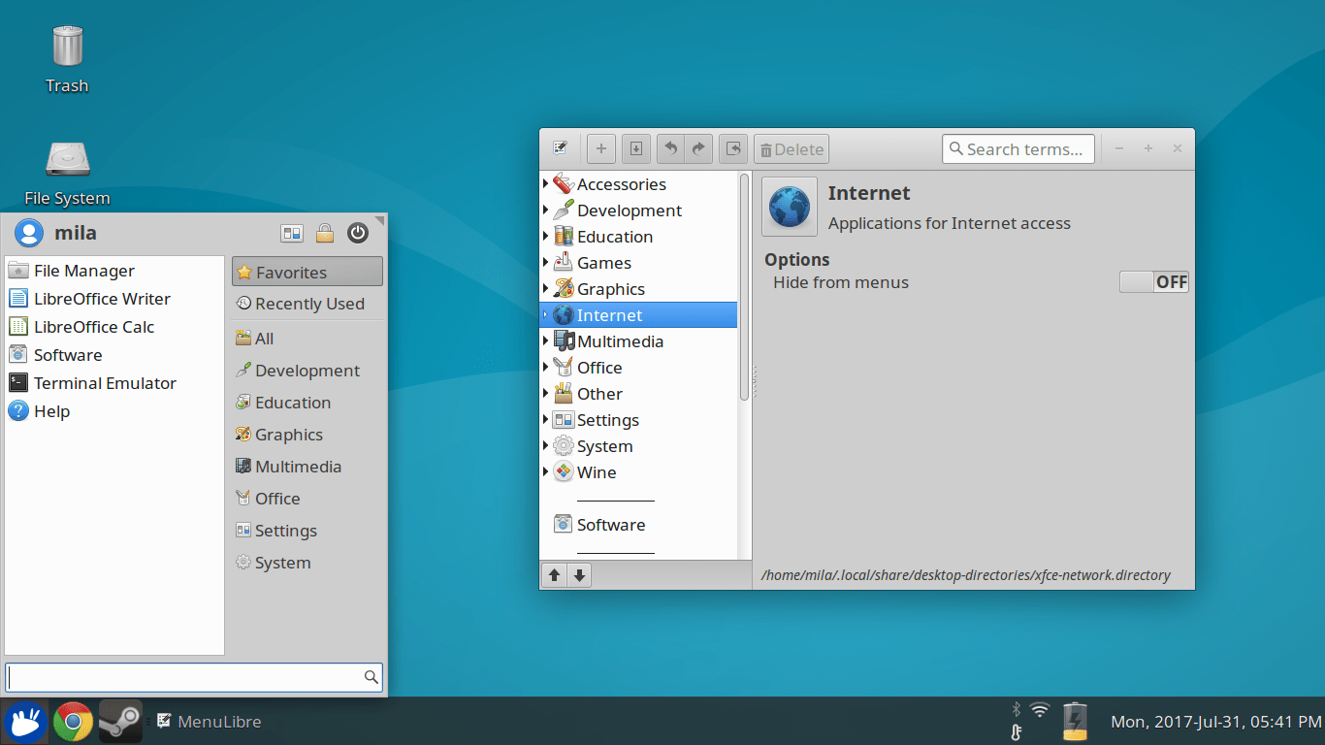1325x745 pixels.
Task: Redo the reverted menu edit
Action: pyautogui.click(x=698, y=148)
